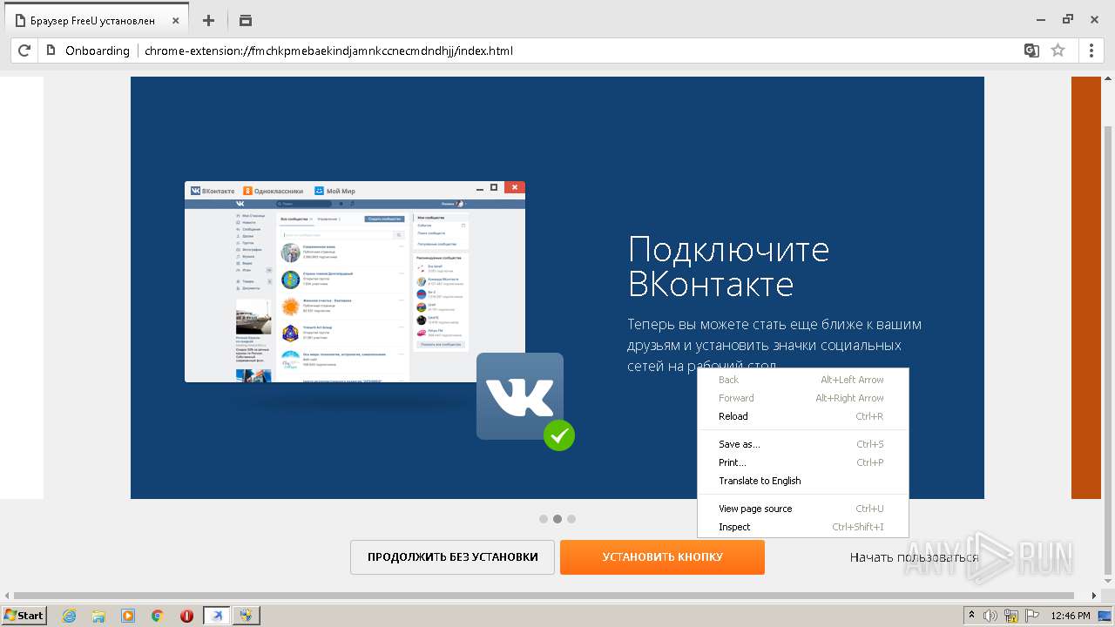Switch to the FreeU browser taskbar item
Screen dimensions: 1115x627
[217, 616]
